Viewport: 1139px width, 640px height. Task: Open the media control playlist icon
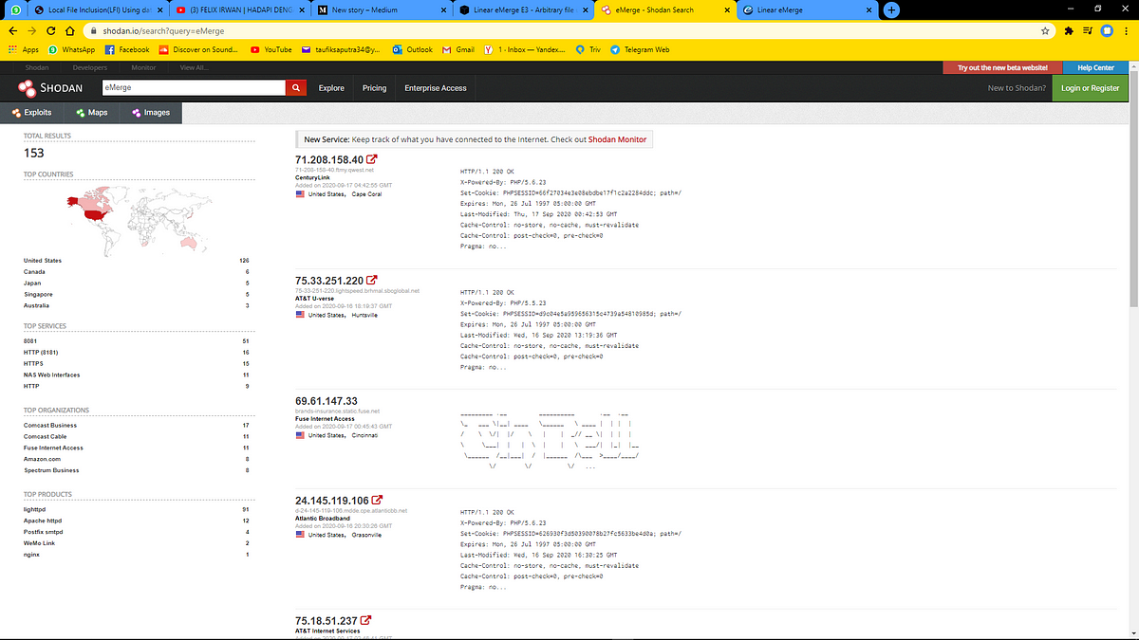tap(1088, 30)
